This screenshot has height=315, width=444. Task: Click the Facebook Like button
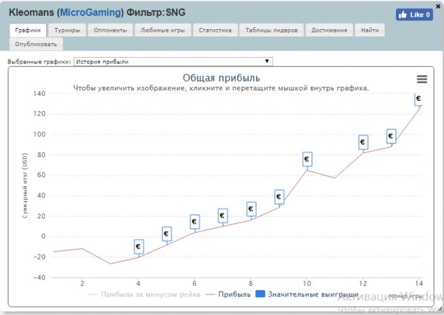point(414,15)
